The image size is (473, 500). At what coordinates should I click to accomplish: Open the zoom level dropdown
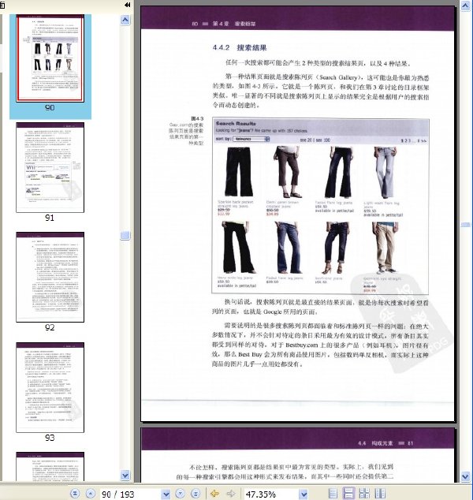coord(304,494)
